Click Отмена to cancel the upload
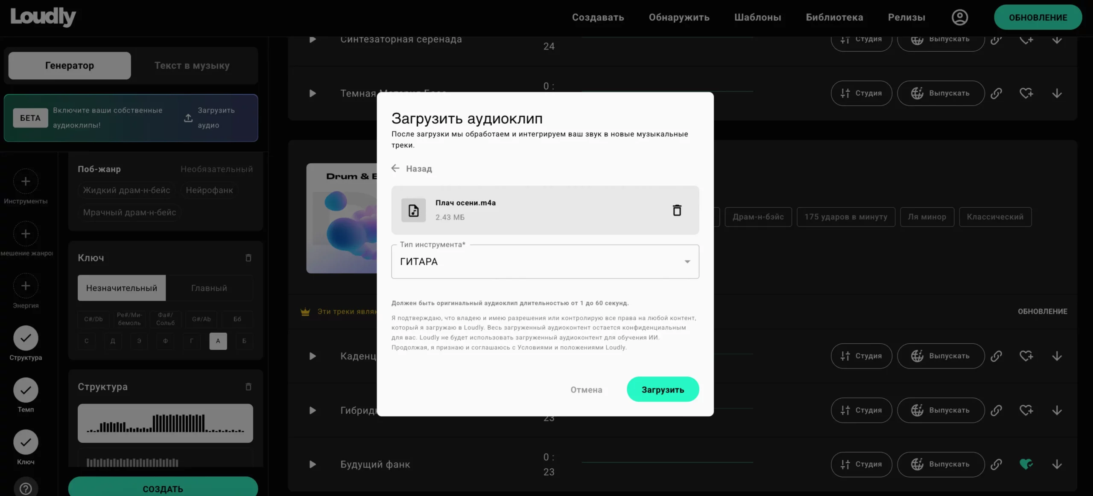This screenshot has height=496, width=1093. (x=586, y=389)
